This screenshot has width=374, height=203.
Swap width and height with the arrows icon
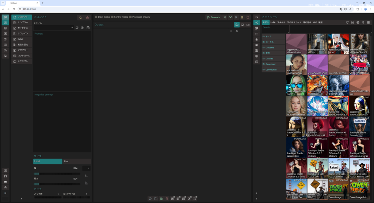(x=86, y=176)
